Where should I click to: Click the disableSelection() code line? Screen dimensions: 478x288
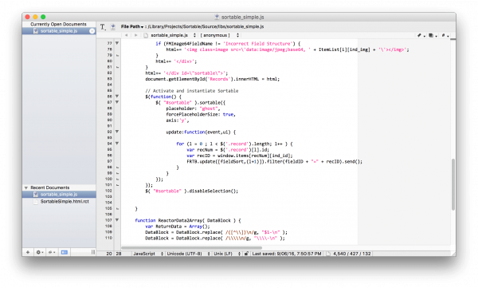(x=191, y=191)
